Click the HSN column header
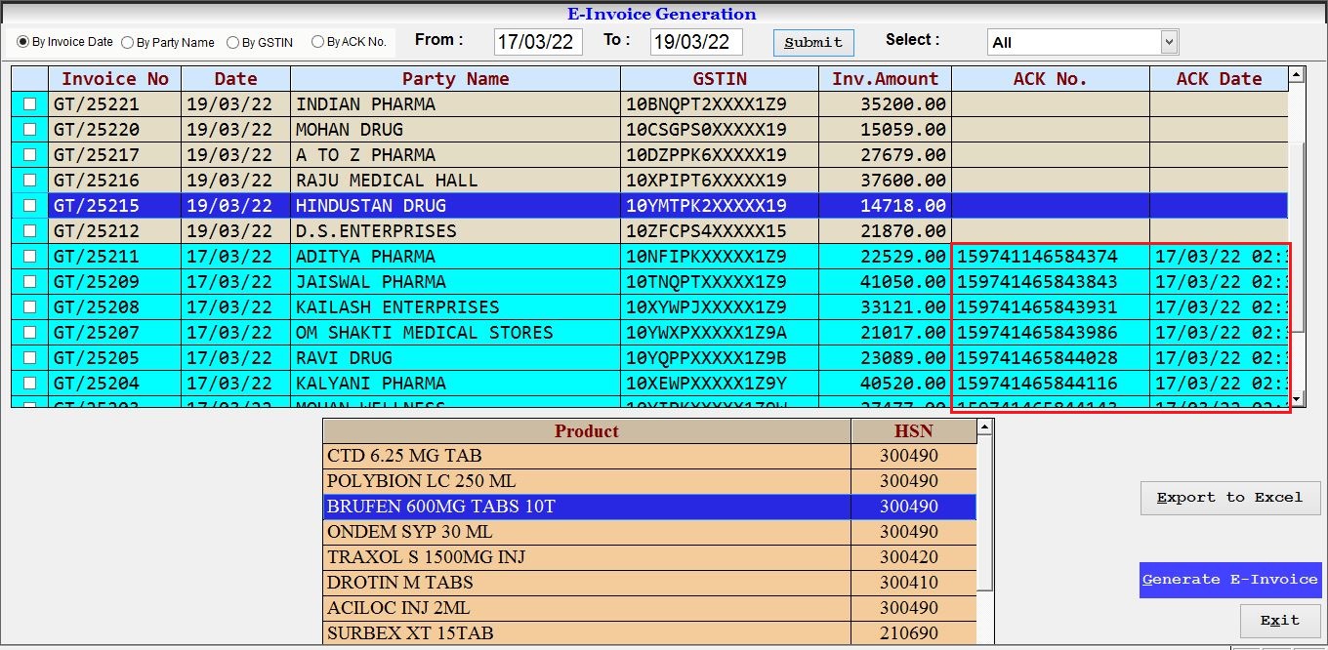This screenshot has width=1328, height=650. click(914, 430)
